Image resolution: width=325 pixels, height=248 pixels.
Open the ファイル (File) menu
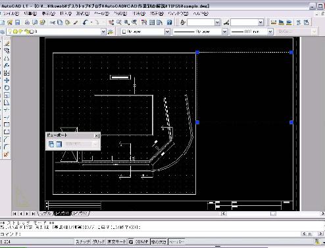pos(11,14)
